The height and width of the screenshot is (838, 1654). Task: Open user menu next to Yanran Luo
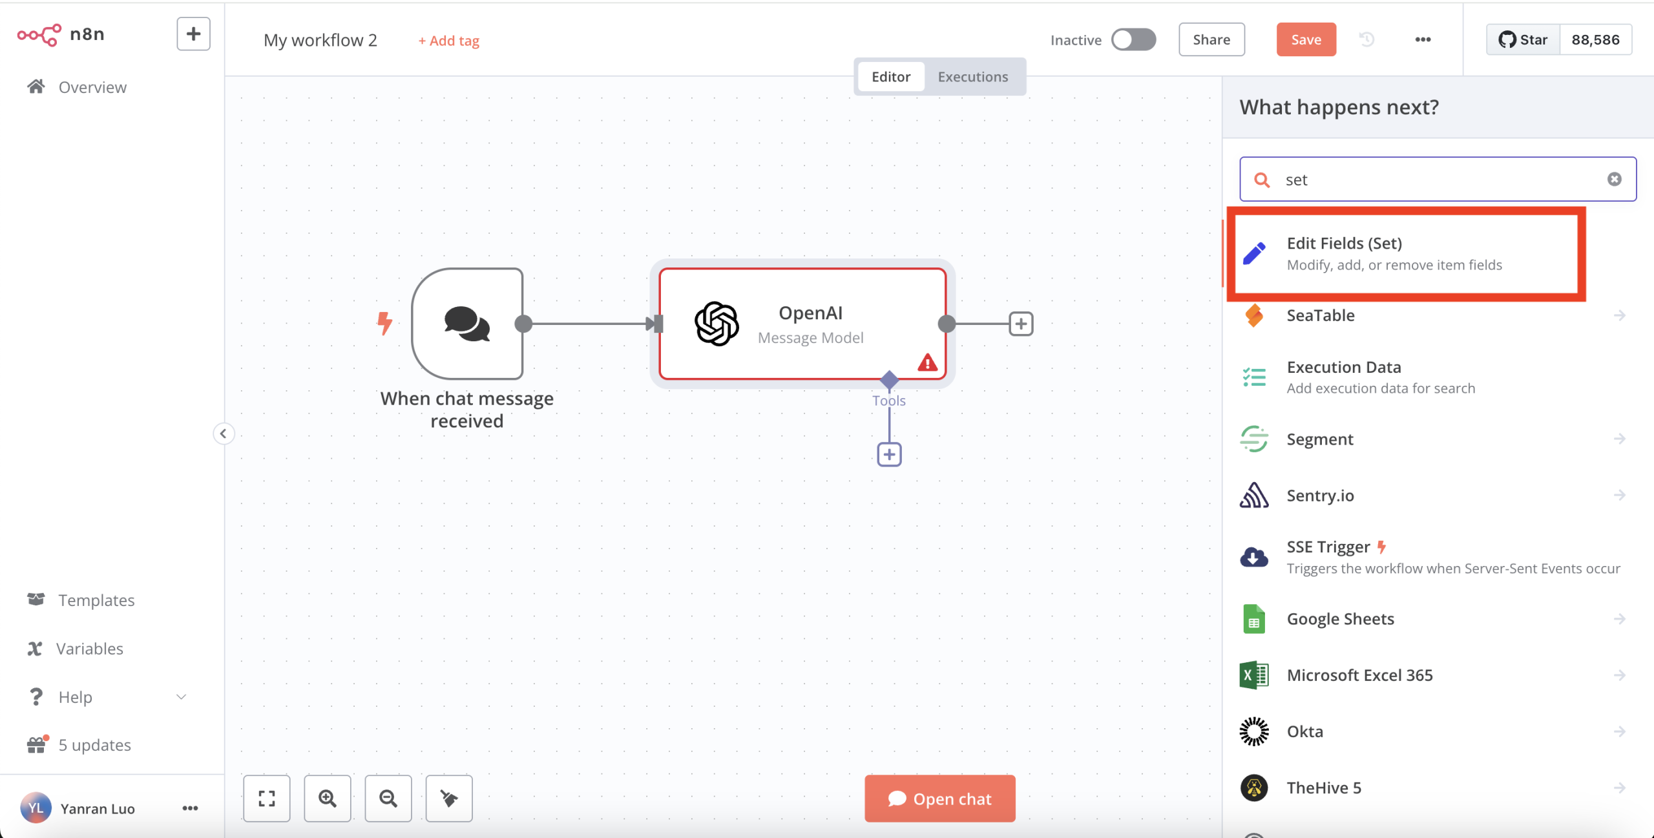[x=190, y=808]
